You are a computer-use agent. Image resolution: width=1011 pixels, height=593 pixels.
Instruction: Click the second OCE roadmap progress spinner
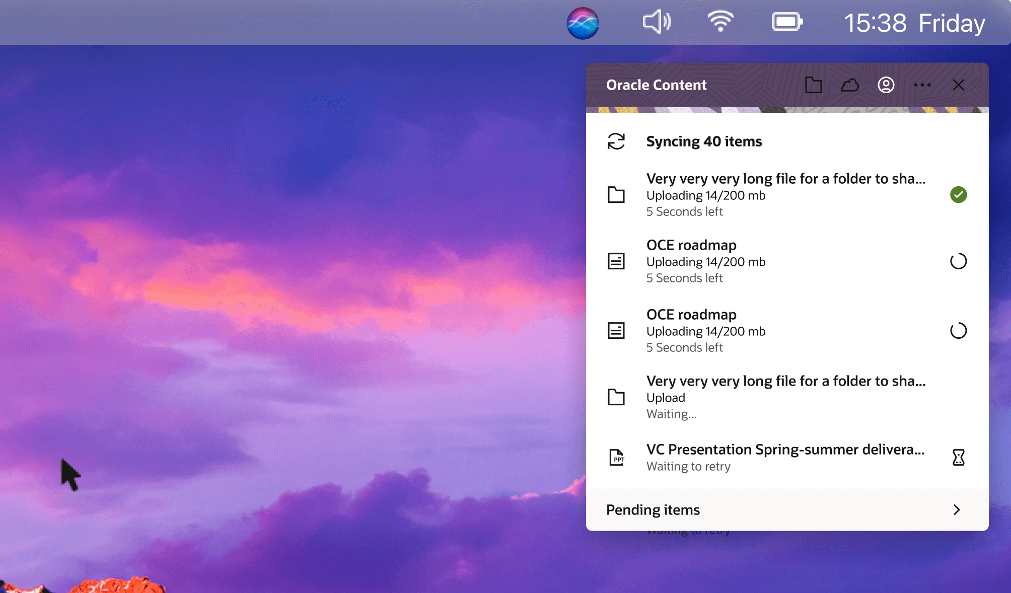click(x=958, y=331)
